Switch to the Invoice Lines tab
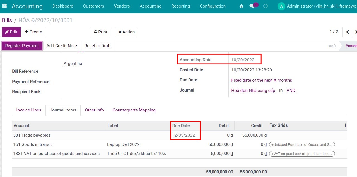357x177 pixels. pyautogui.click(x=28, y=110)
